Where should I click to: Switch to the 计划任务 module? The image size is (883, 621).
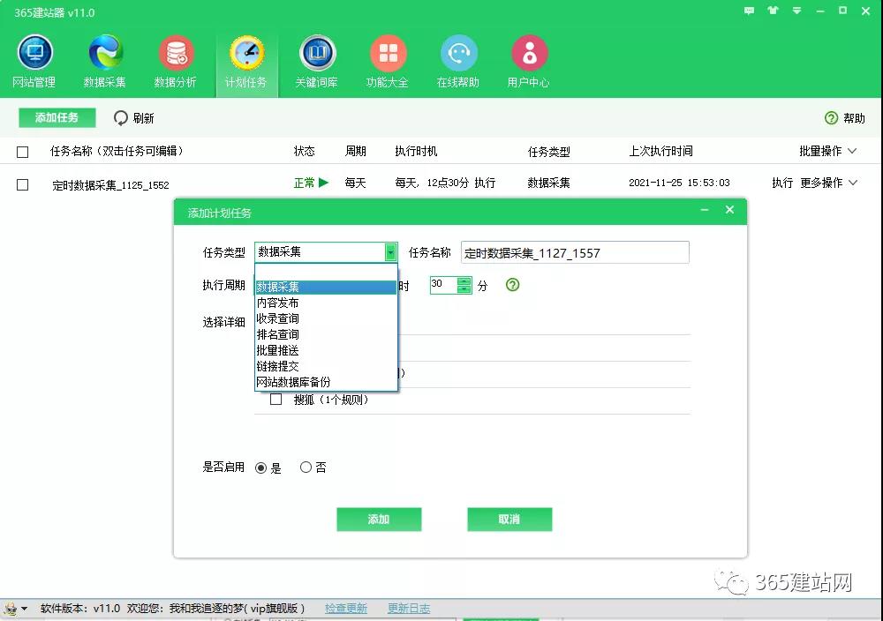click(x=246, y=62)
